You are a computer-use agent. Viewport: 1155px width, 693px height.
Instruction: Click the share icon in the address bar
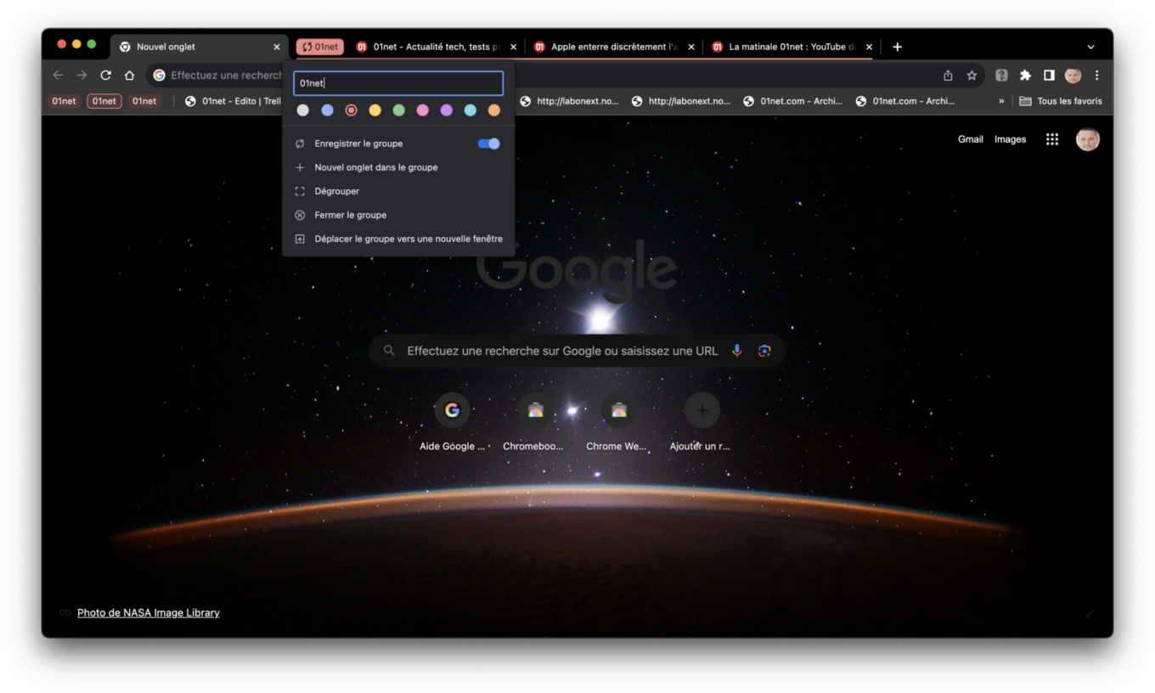click(x=948, y=76)
